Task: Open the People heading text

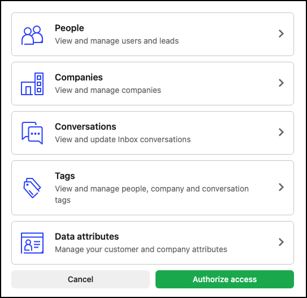Action: [x=70, y=28]
